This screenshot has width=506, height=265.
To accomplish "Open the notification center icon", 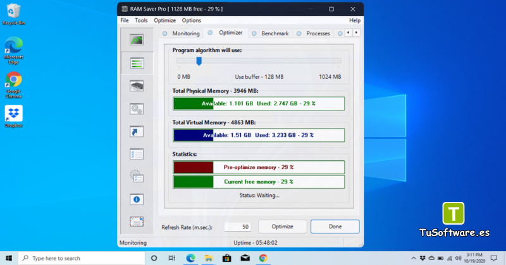I will tap(494, 258).
